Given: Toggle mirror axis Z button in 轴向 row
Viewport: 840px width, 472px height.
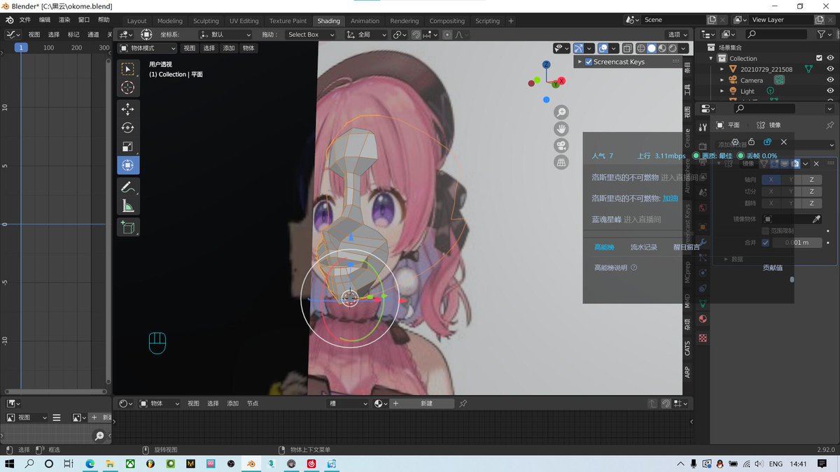Looking at the screenshot, I should (x=811, y=180).
